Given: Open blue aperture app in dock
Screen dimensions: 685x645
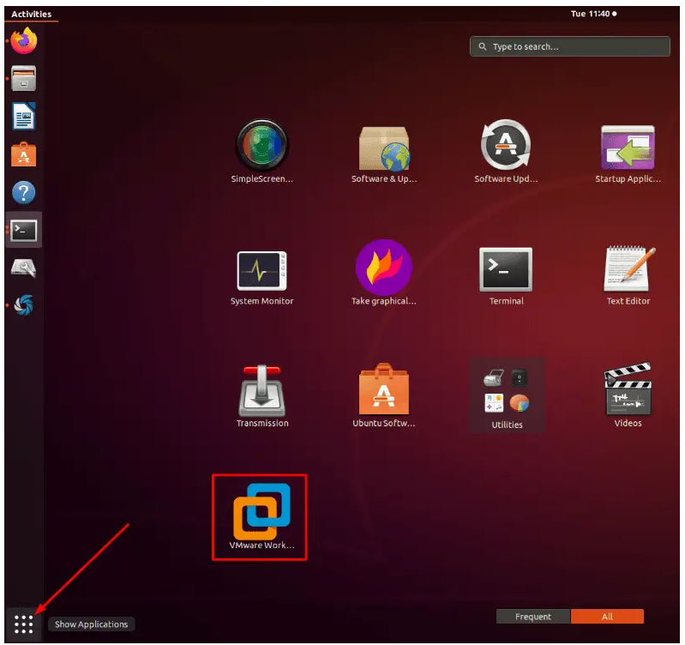Looking at the screenshot, I should coord(24,305).
